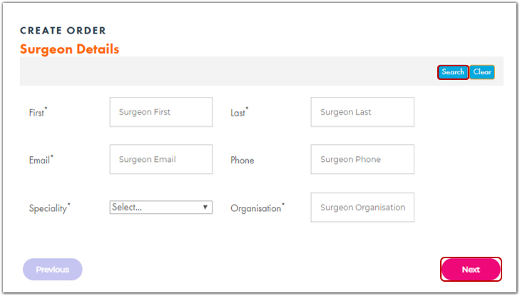Click the Last field label
The height and width of the screenshot is (296, 520).
point(238,113)
